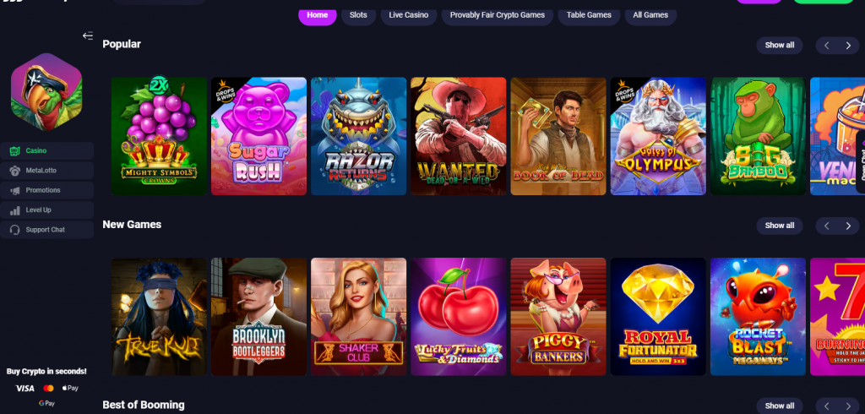Collapse the sidebar with the arrow icon
The width and height of the screenshot is (865, 414).
(x=88, y=35)
